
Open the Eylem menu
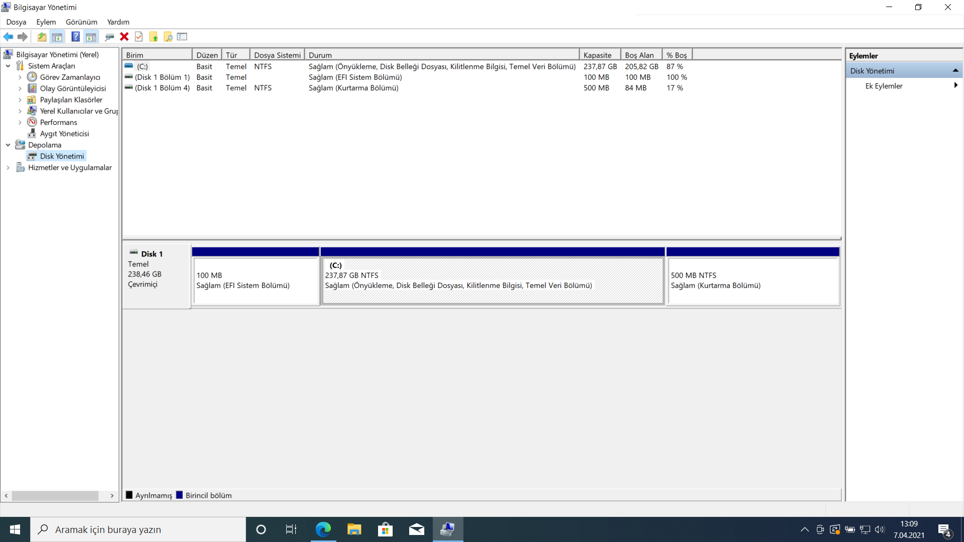(x=46, y=22)
